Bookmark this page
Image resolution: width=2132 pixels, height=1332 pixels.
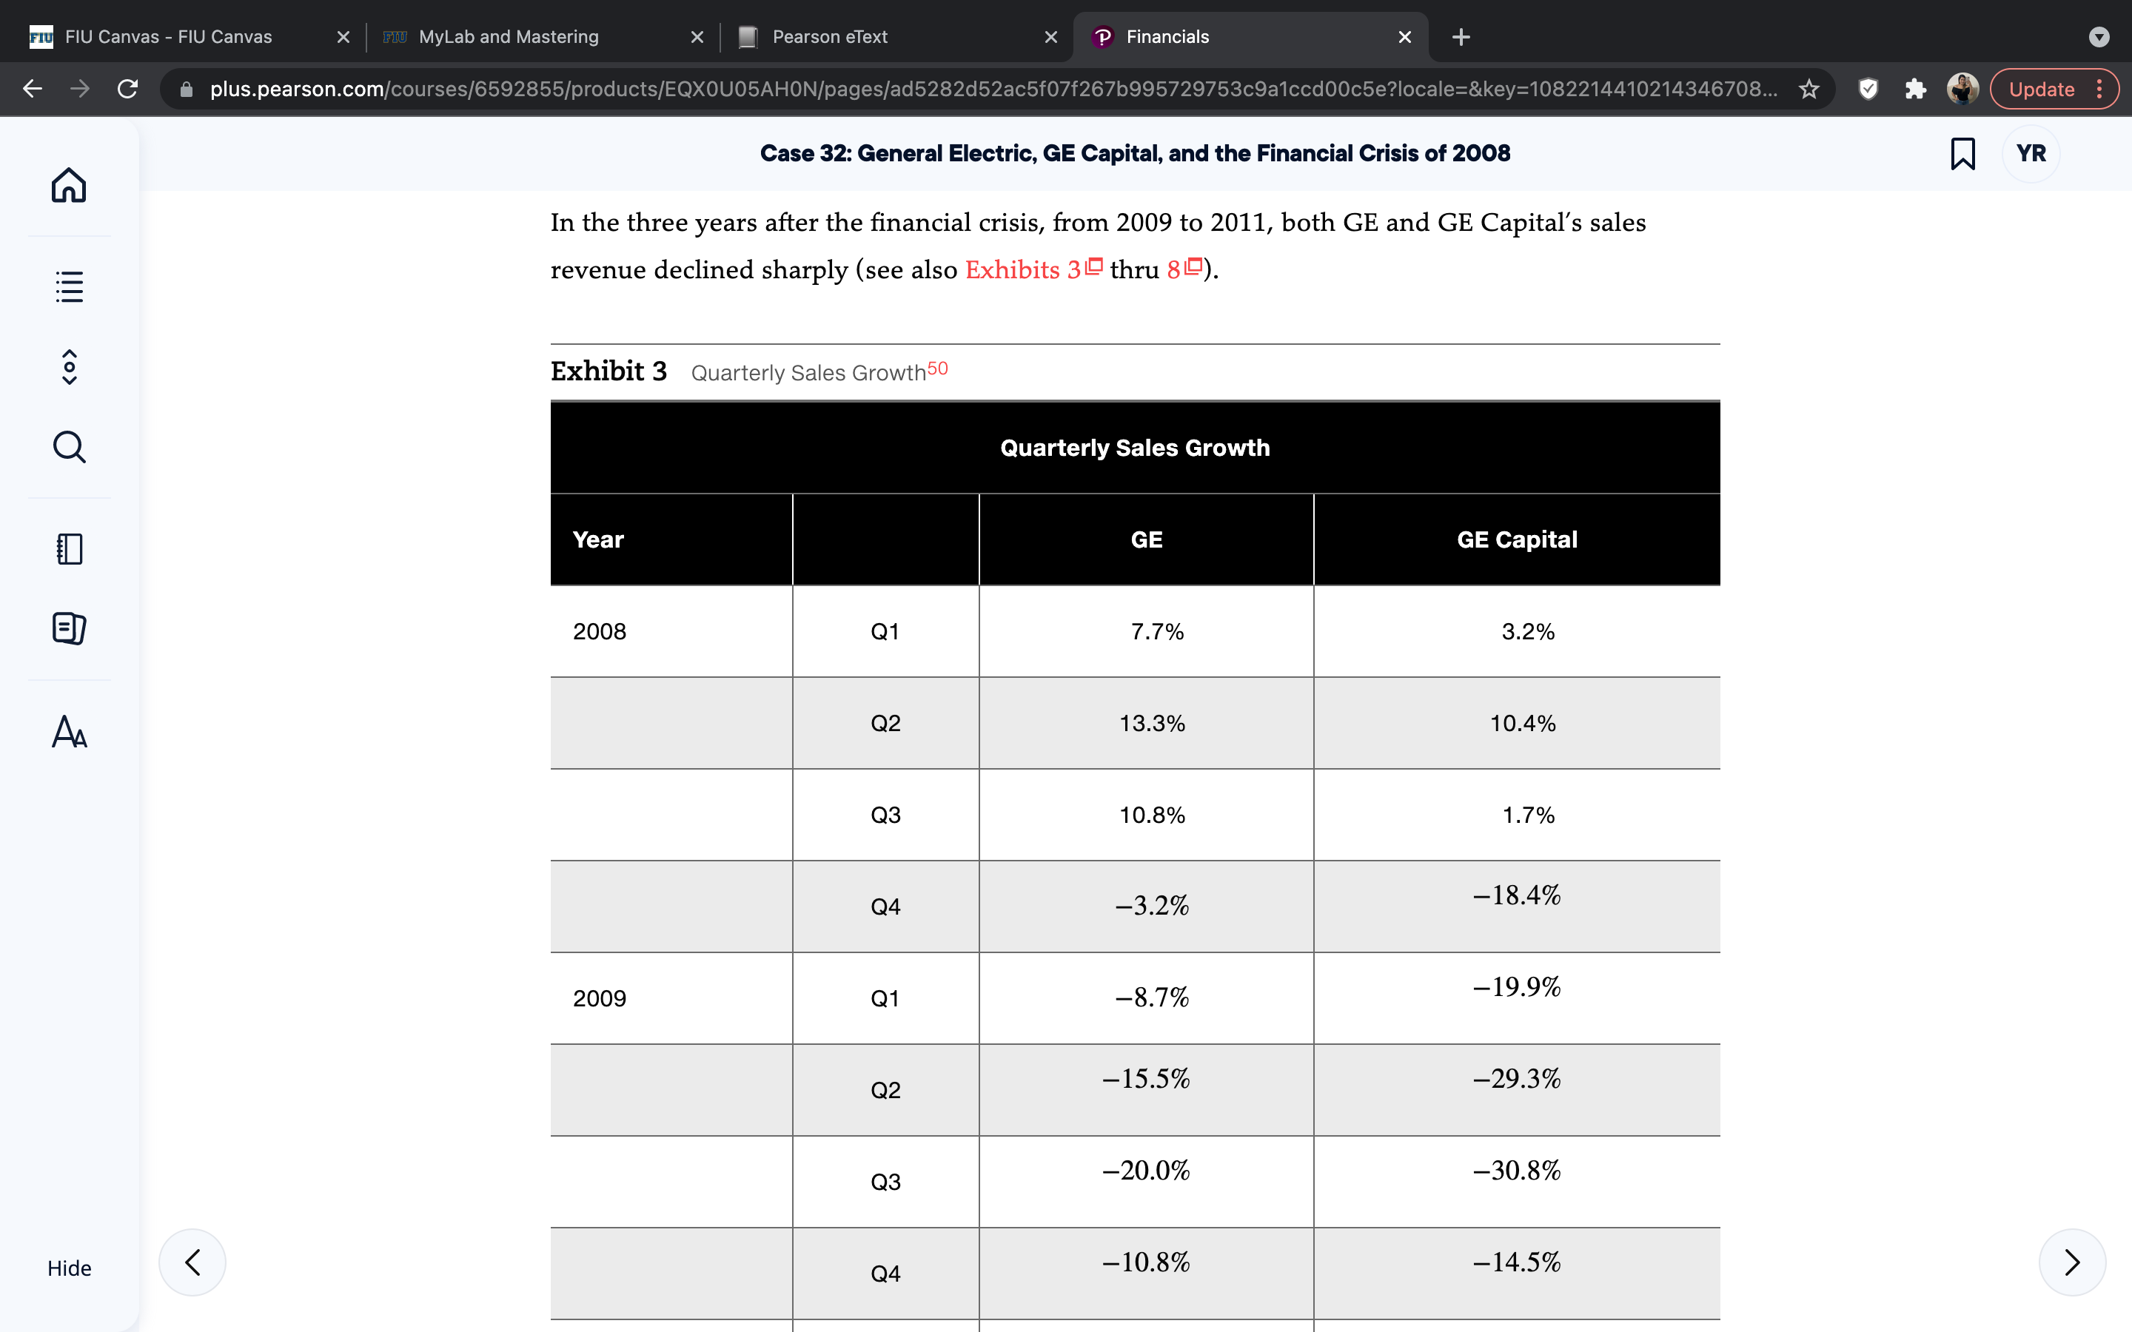coord(1963,153)
